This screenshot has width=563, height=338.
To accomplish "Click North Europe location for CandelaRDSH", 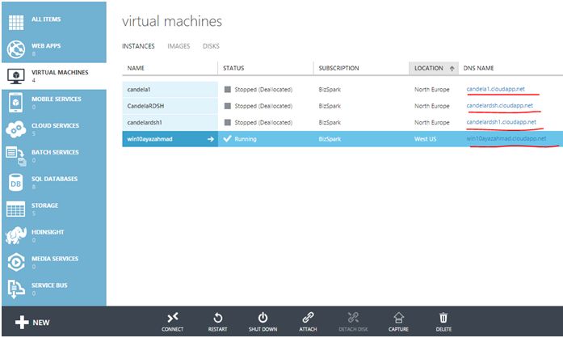I will click(432, 106).
